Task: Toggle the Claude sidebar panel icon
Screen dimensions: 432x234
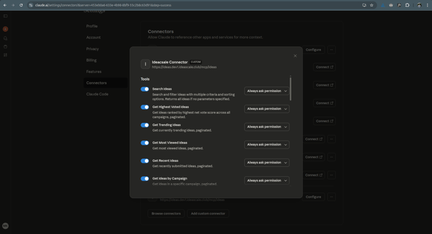Action: (5, 16)
